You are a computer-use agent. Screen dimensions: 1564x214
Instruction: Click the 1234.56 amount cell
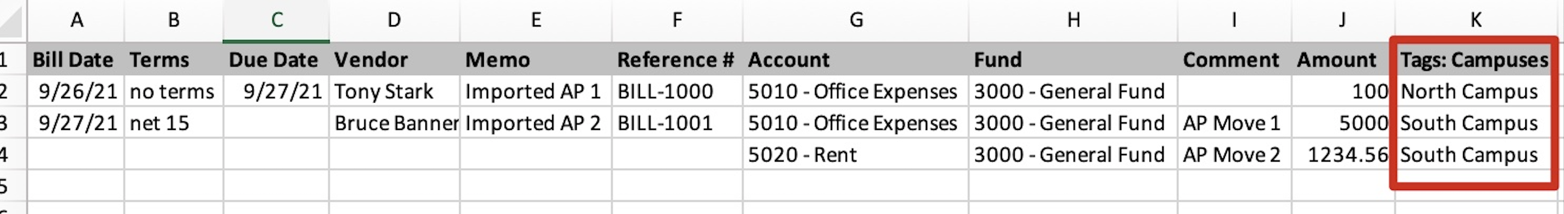click(1343, 154)
